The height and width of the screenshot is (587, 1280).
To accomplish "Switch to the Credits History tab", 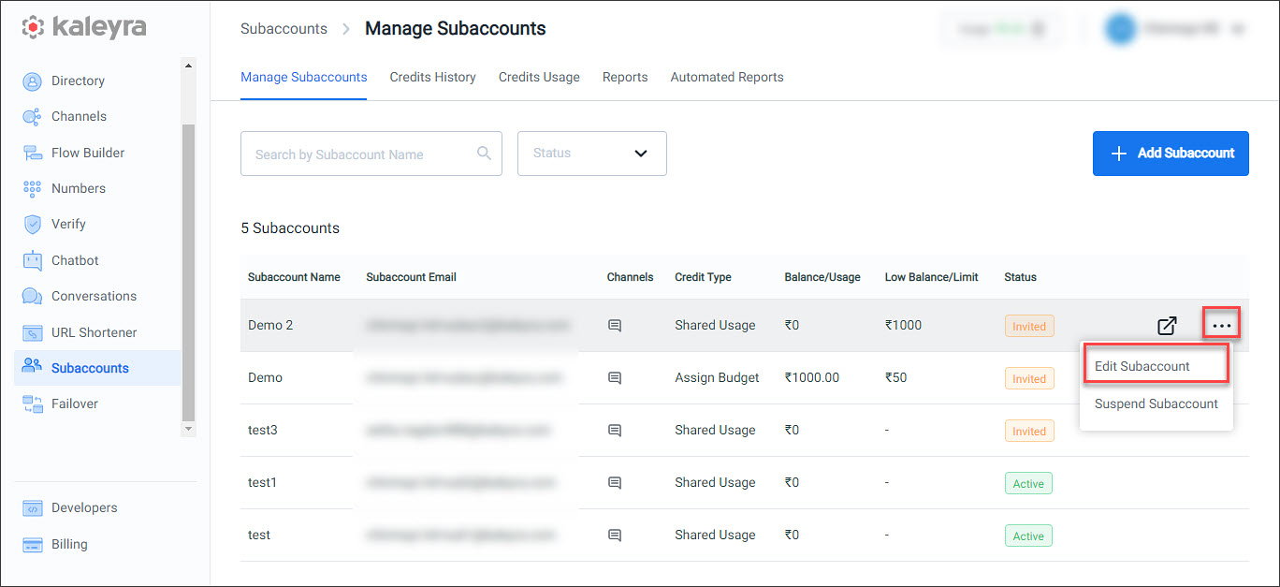I will (x=433, y=78).
